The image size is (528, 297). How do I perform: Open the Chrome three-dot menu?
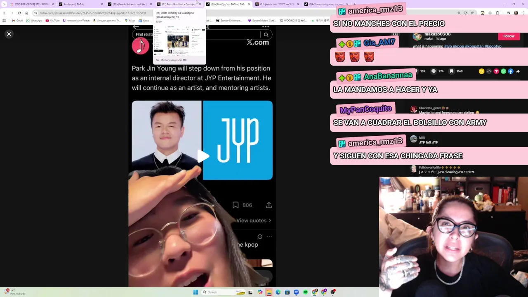(x=523, y=13)
